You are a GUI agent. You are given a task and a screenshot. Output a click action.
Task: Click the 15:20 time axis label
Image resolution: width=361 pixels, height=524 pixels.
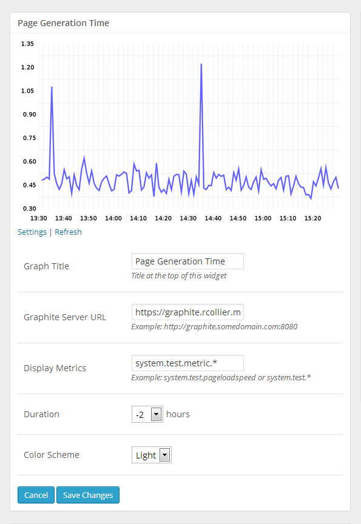tap(313, 218)
